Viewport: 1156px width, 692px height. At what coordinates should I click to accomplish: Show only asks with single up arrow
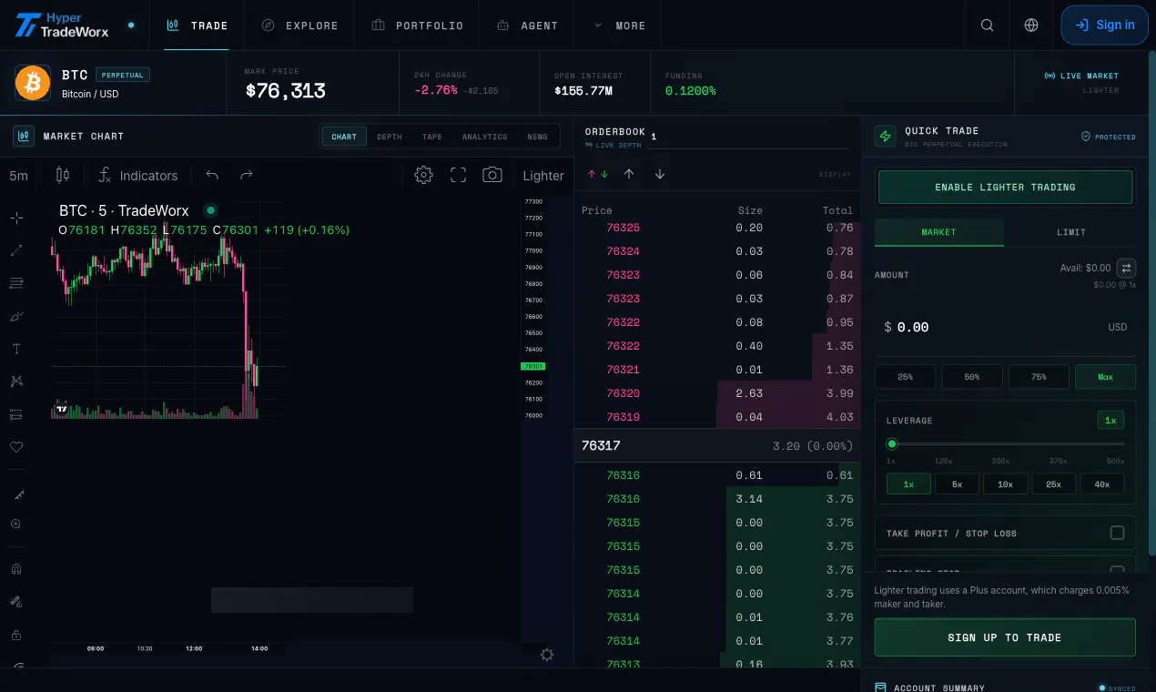click(x=629, y=174)
